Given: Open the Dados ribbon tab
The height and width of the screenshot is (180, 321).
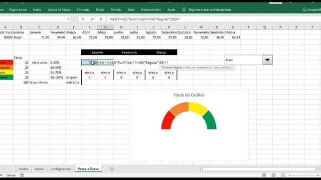Looking at the screenshot, I should 100,9.
